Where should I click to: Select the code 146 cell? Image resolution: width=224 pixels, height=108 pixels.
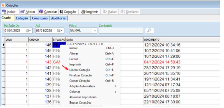[x=40, y=45]
